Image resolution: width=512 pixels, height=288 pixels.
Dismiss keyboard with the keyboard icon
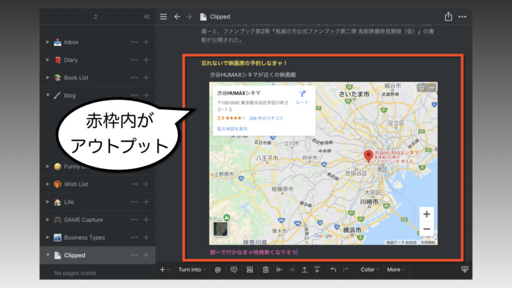(464, 269)
